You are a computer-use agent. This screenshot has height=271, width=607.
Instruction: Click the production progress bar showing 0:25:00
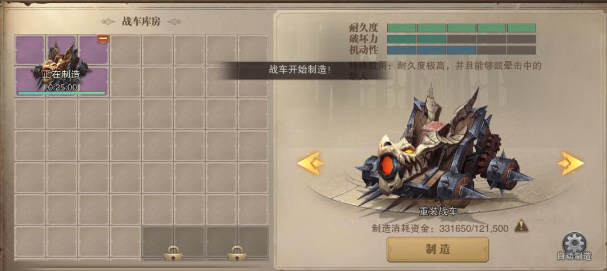[61, 93]
